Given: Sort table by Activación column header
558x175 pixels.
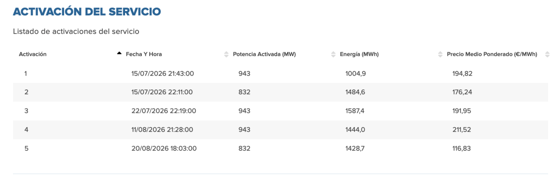Looking at the screenshot, I should point(33,54).
